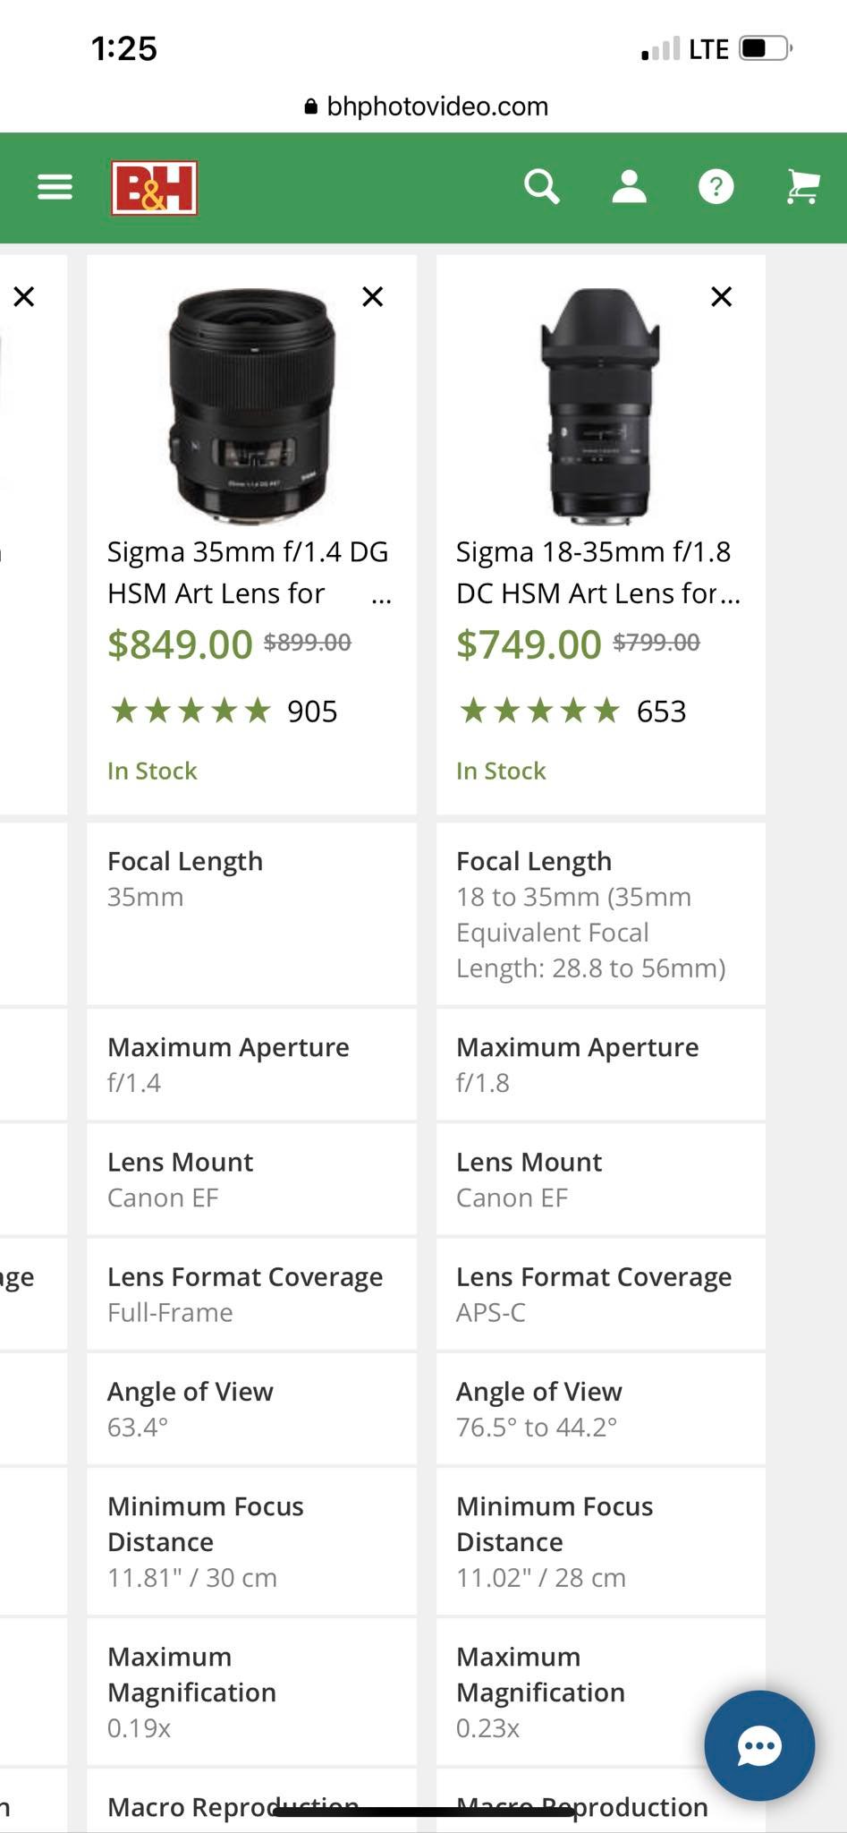The image size is (847, 1833).
Task: Remove Sigma 35mm f/1.4 from comparison
Action: tap(373, 296)
